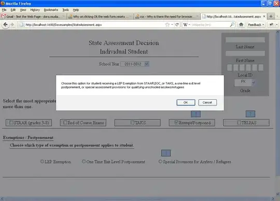Open the View menu
Image resolution: width=280 pixels, height=201 pixels.
click(x=23, y=10)
